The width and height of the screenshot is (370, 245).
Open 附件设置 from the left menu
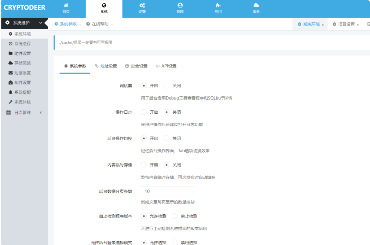22,53
